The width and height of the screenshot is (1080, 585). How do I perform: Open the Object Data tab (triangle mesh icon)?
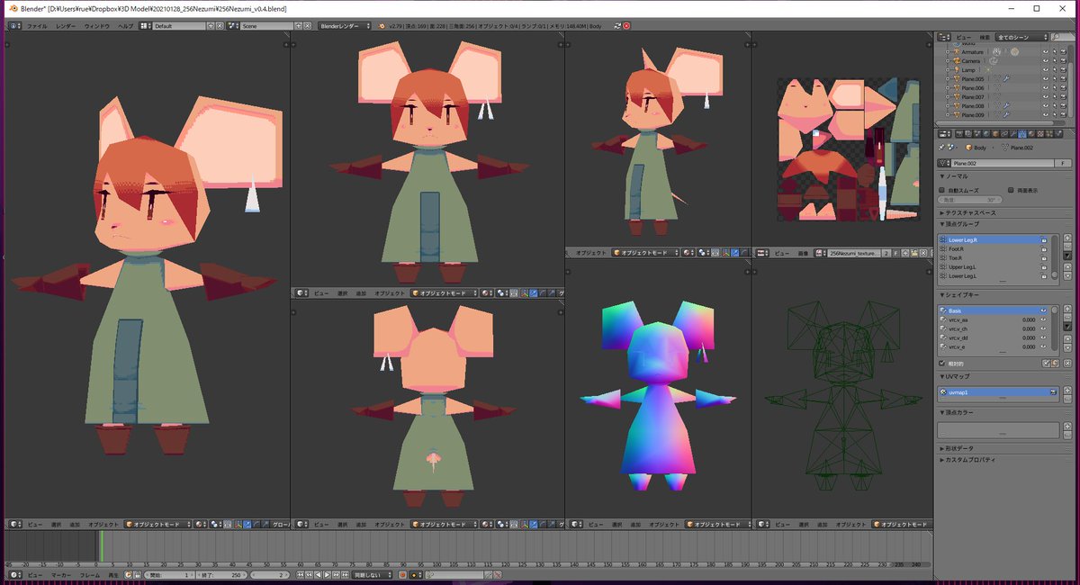pyautogui.click(x=1022, y=134)
